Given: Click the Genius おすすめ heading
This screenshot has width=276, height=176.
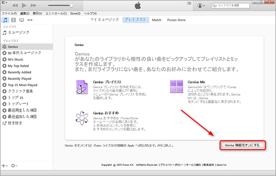Looking at the screenshot, I should 106,113.
